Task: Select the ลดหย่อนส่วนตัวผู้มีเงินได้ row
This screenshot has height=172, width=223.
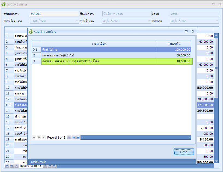Action: point(99,55)
